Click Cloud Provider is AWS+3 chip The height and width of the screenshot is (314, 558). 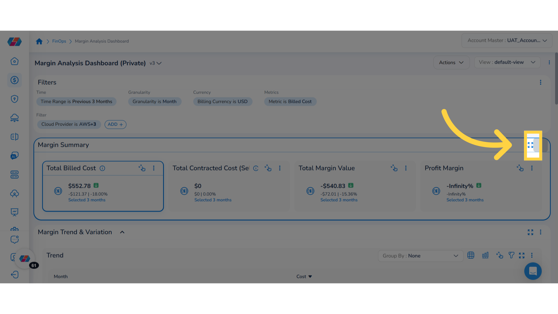69,124
